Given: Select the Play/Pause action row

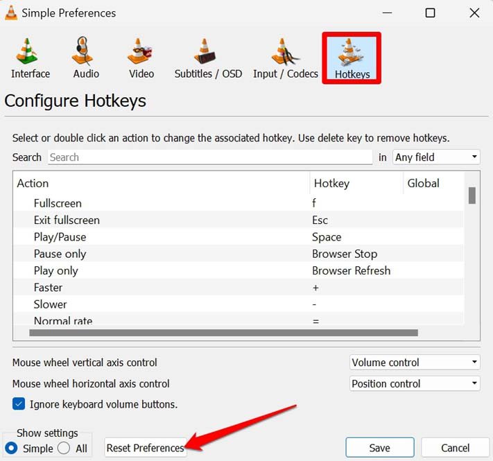Looking at the screenshot, I should click(239, 237).
